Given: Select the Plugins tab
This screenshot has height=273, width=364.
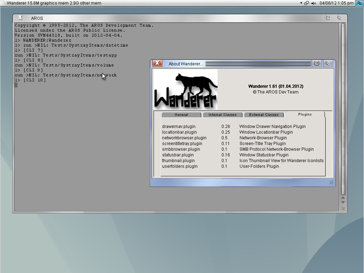Looking at the screenshot, I should pos(305,114).
